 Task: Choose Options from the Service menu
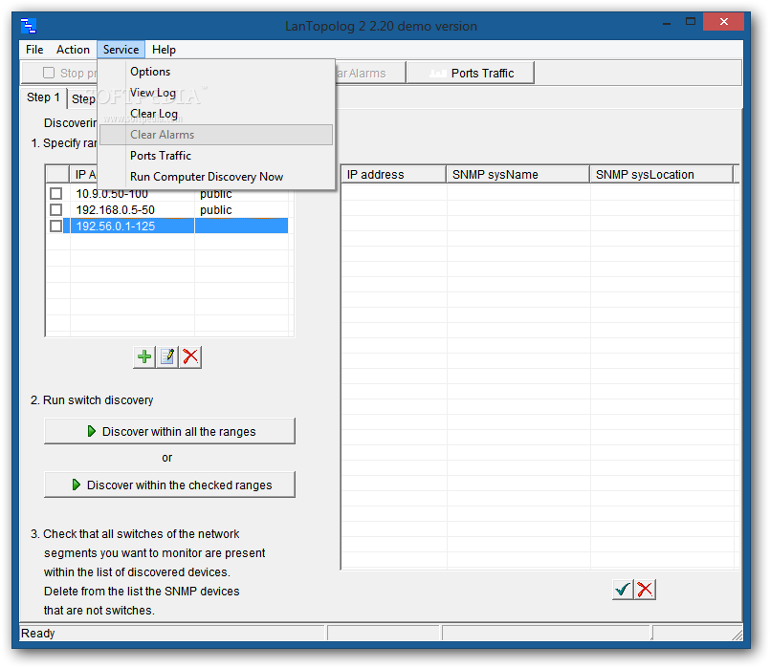tap(216, 72)
